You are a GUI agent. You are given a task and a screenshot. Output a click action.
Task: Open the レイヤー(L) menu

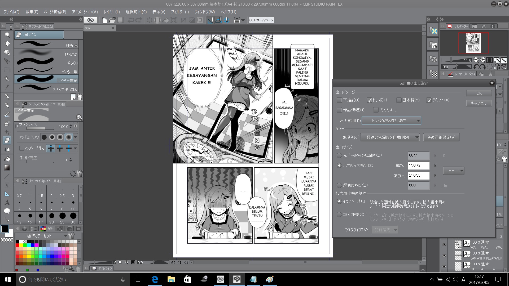point(112,12)
